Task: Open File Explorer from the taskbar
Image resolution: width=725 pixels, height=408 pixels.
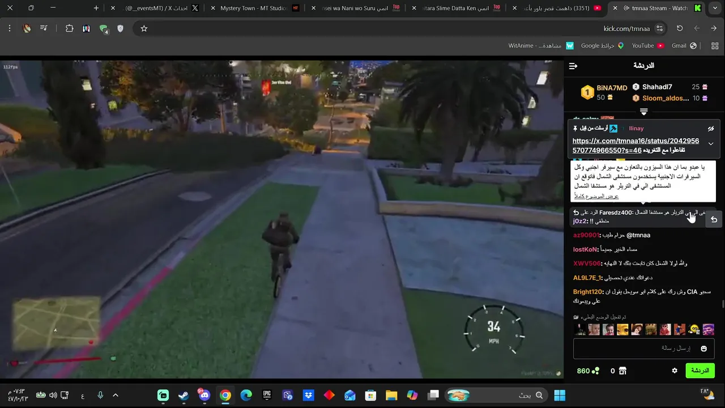Action: coord(391,395)
